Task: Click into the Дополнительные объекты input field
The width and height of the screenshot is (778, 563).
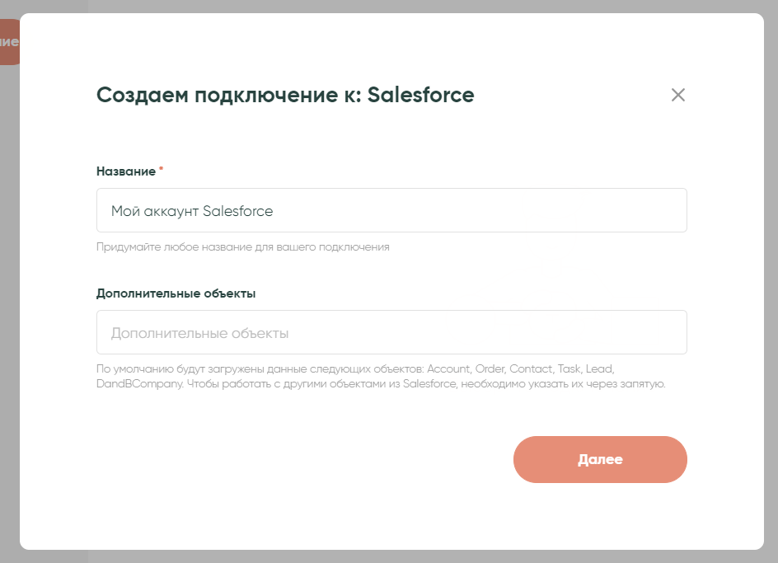Action: point(391,332)
